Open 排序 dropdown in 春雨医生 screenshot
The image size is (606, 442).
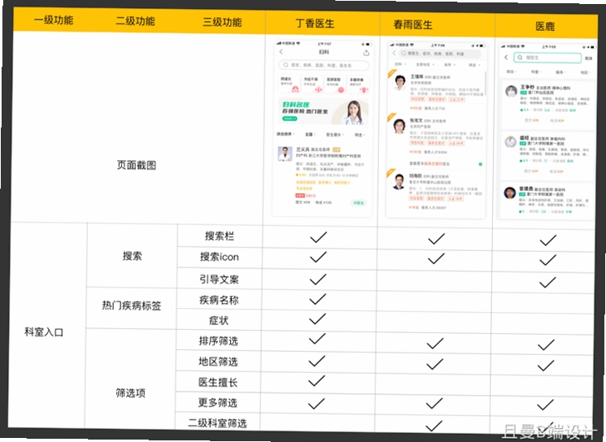[x=450, y=65]
